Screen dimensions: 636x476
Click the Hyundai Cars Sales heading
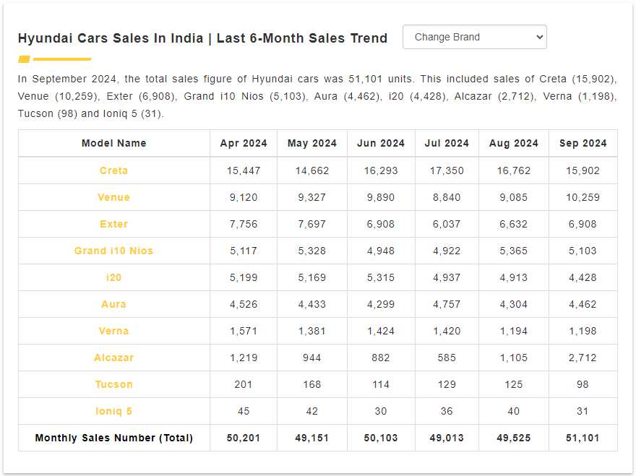coord(202,38)
